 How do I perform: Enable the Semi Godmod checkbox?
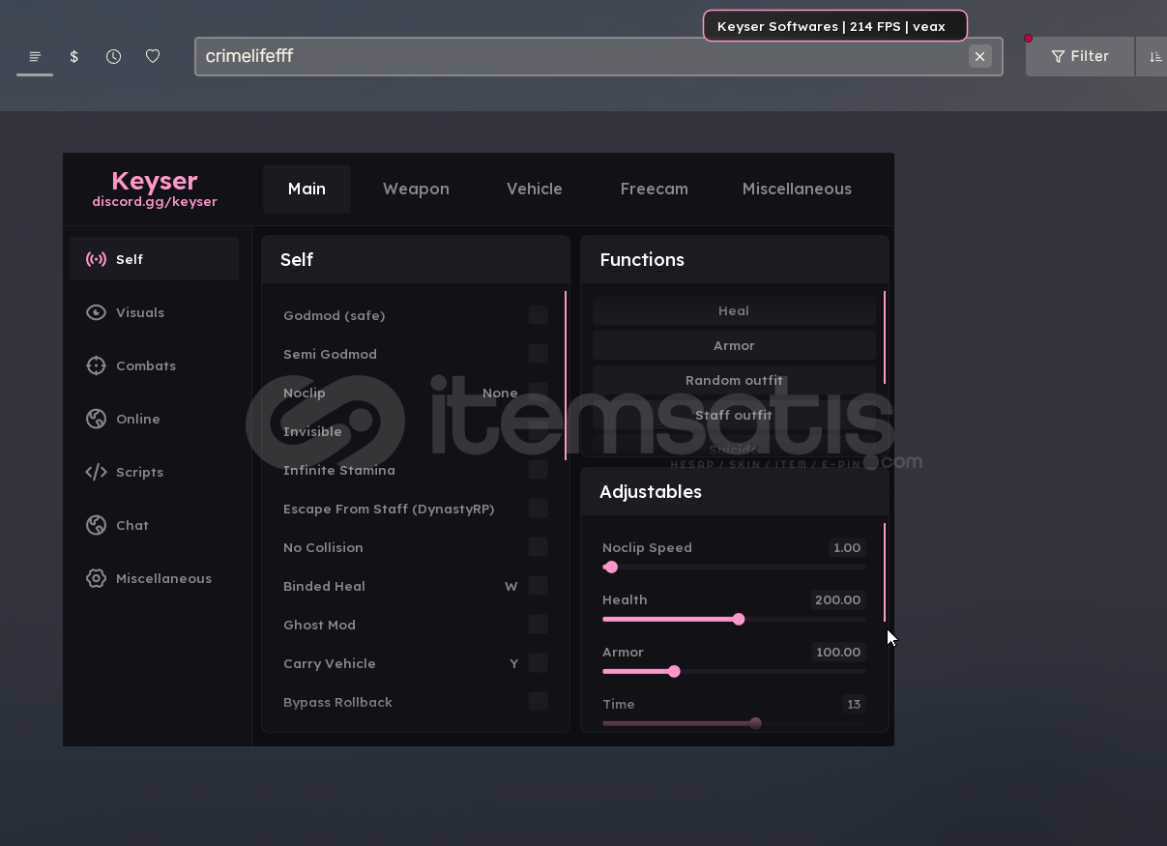point(538,354)
